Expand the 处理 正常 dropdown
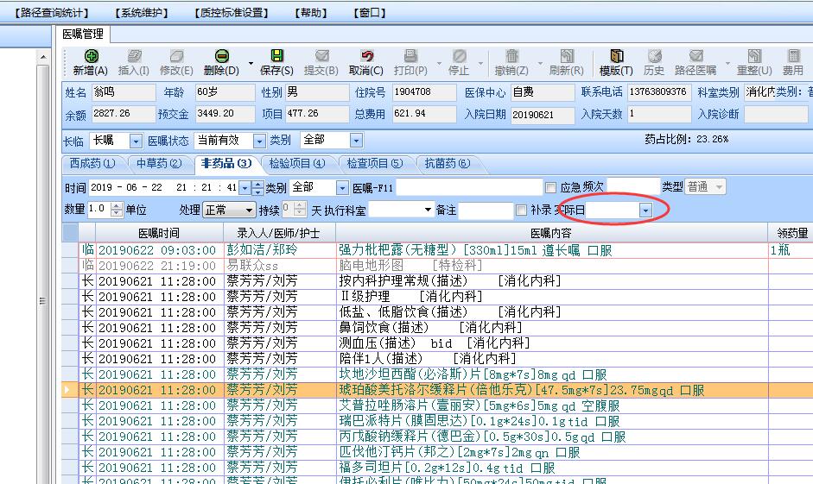Image resolution: width=813 pixels, height=484 pixels. point(249,211)
